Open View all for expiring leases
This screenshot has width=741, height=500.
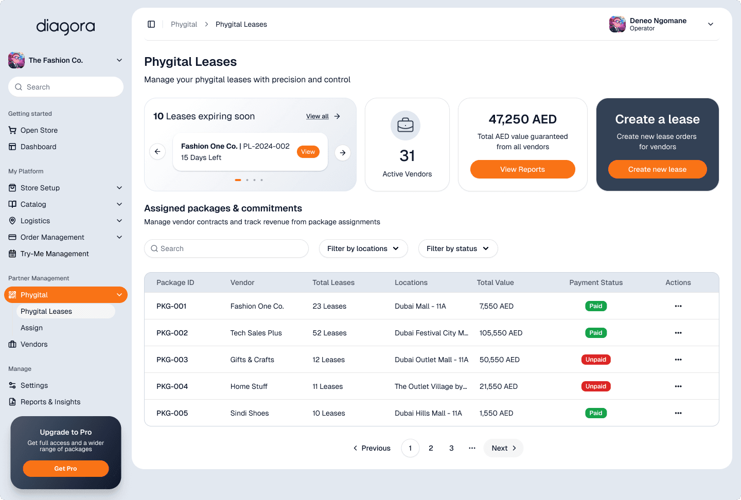pyautogui.click(x=317, y=116)
